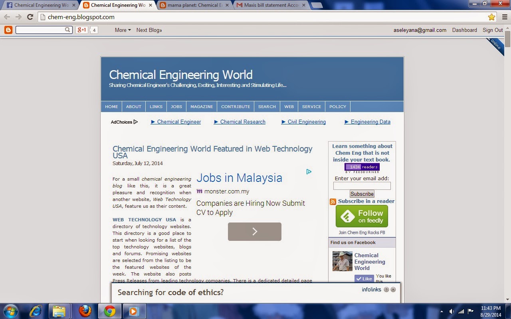Click the search magnifier in Blogger bar
Viewport: 511px width, 319px height.
tap(67, 30)
